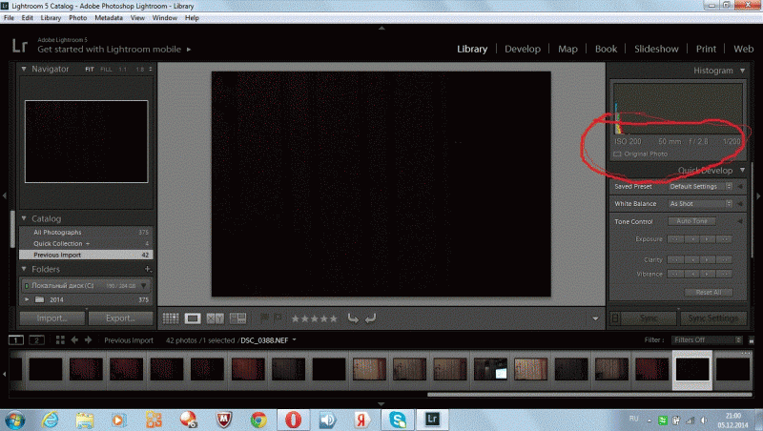Set rating with the fifth star
This screenshot has width=763, height=431.
coord(333,318)
